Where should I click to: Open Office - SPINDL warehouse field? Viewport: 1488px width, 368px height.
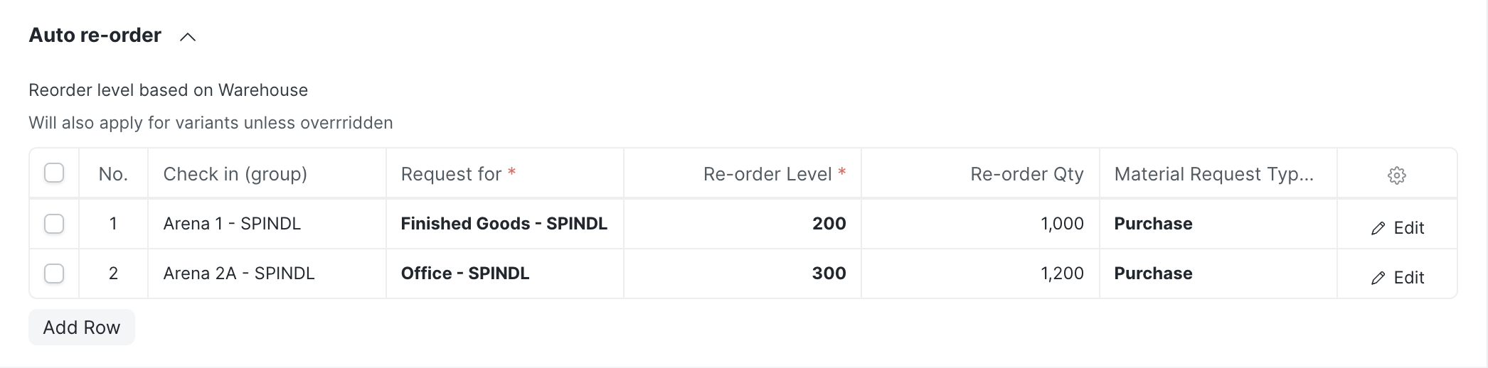[465, 274]
